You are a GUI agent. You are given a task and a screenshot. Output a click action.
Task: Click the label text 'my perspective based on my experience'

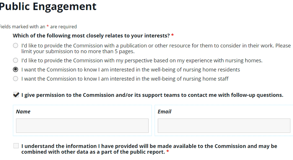pyautogui.click(x=142, y=60)
